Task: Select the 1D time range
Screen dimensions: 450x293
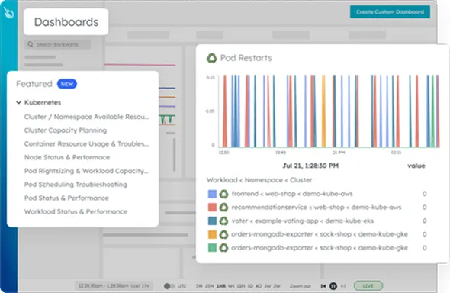Action: tap(250, 286)
